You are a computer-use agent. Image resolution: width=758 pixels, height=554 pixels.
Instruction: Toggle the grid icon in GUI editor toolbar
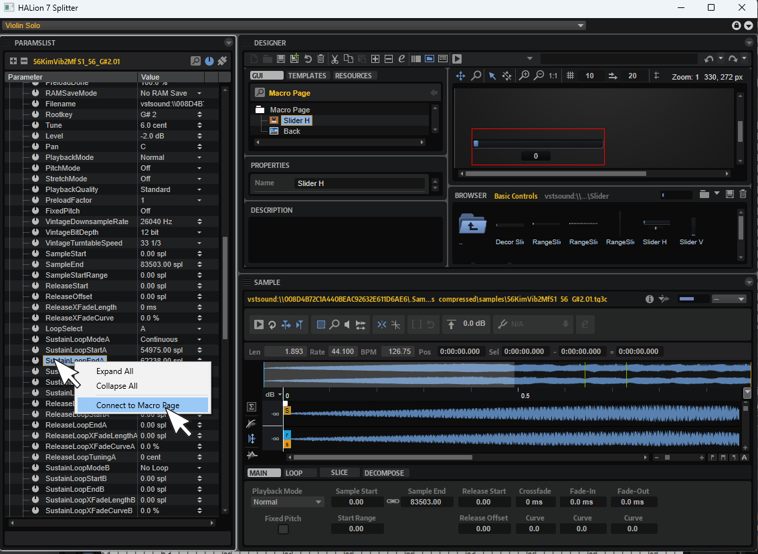(571, 76)
